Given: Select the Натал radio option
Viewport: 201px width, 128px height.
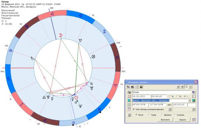Looking at the screenshot, I should coord(136,115).
